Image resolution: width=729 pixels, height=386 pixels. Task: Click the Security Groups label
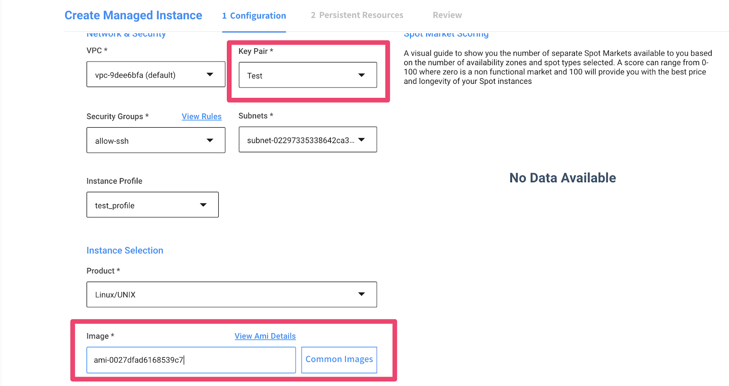coord(118,116)
